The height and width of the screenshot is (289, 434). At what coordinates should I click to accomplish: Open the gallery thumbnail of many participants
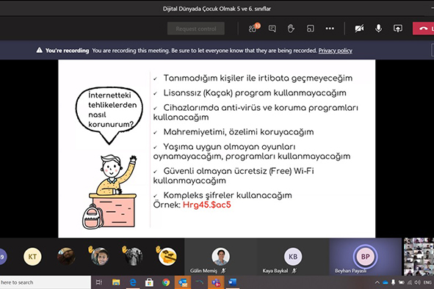(419, 257)
